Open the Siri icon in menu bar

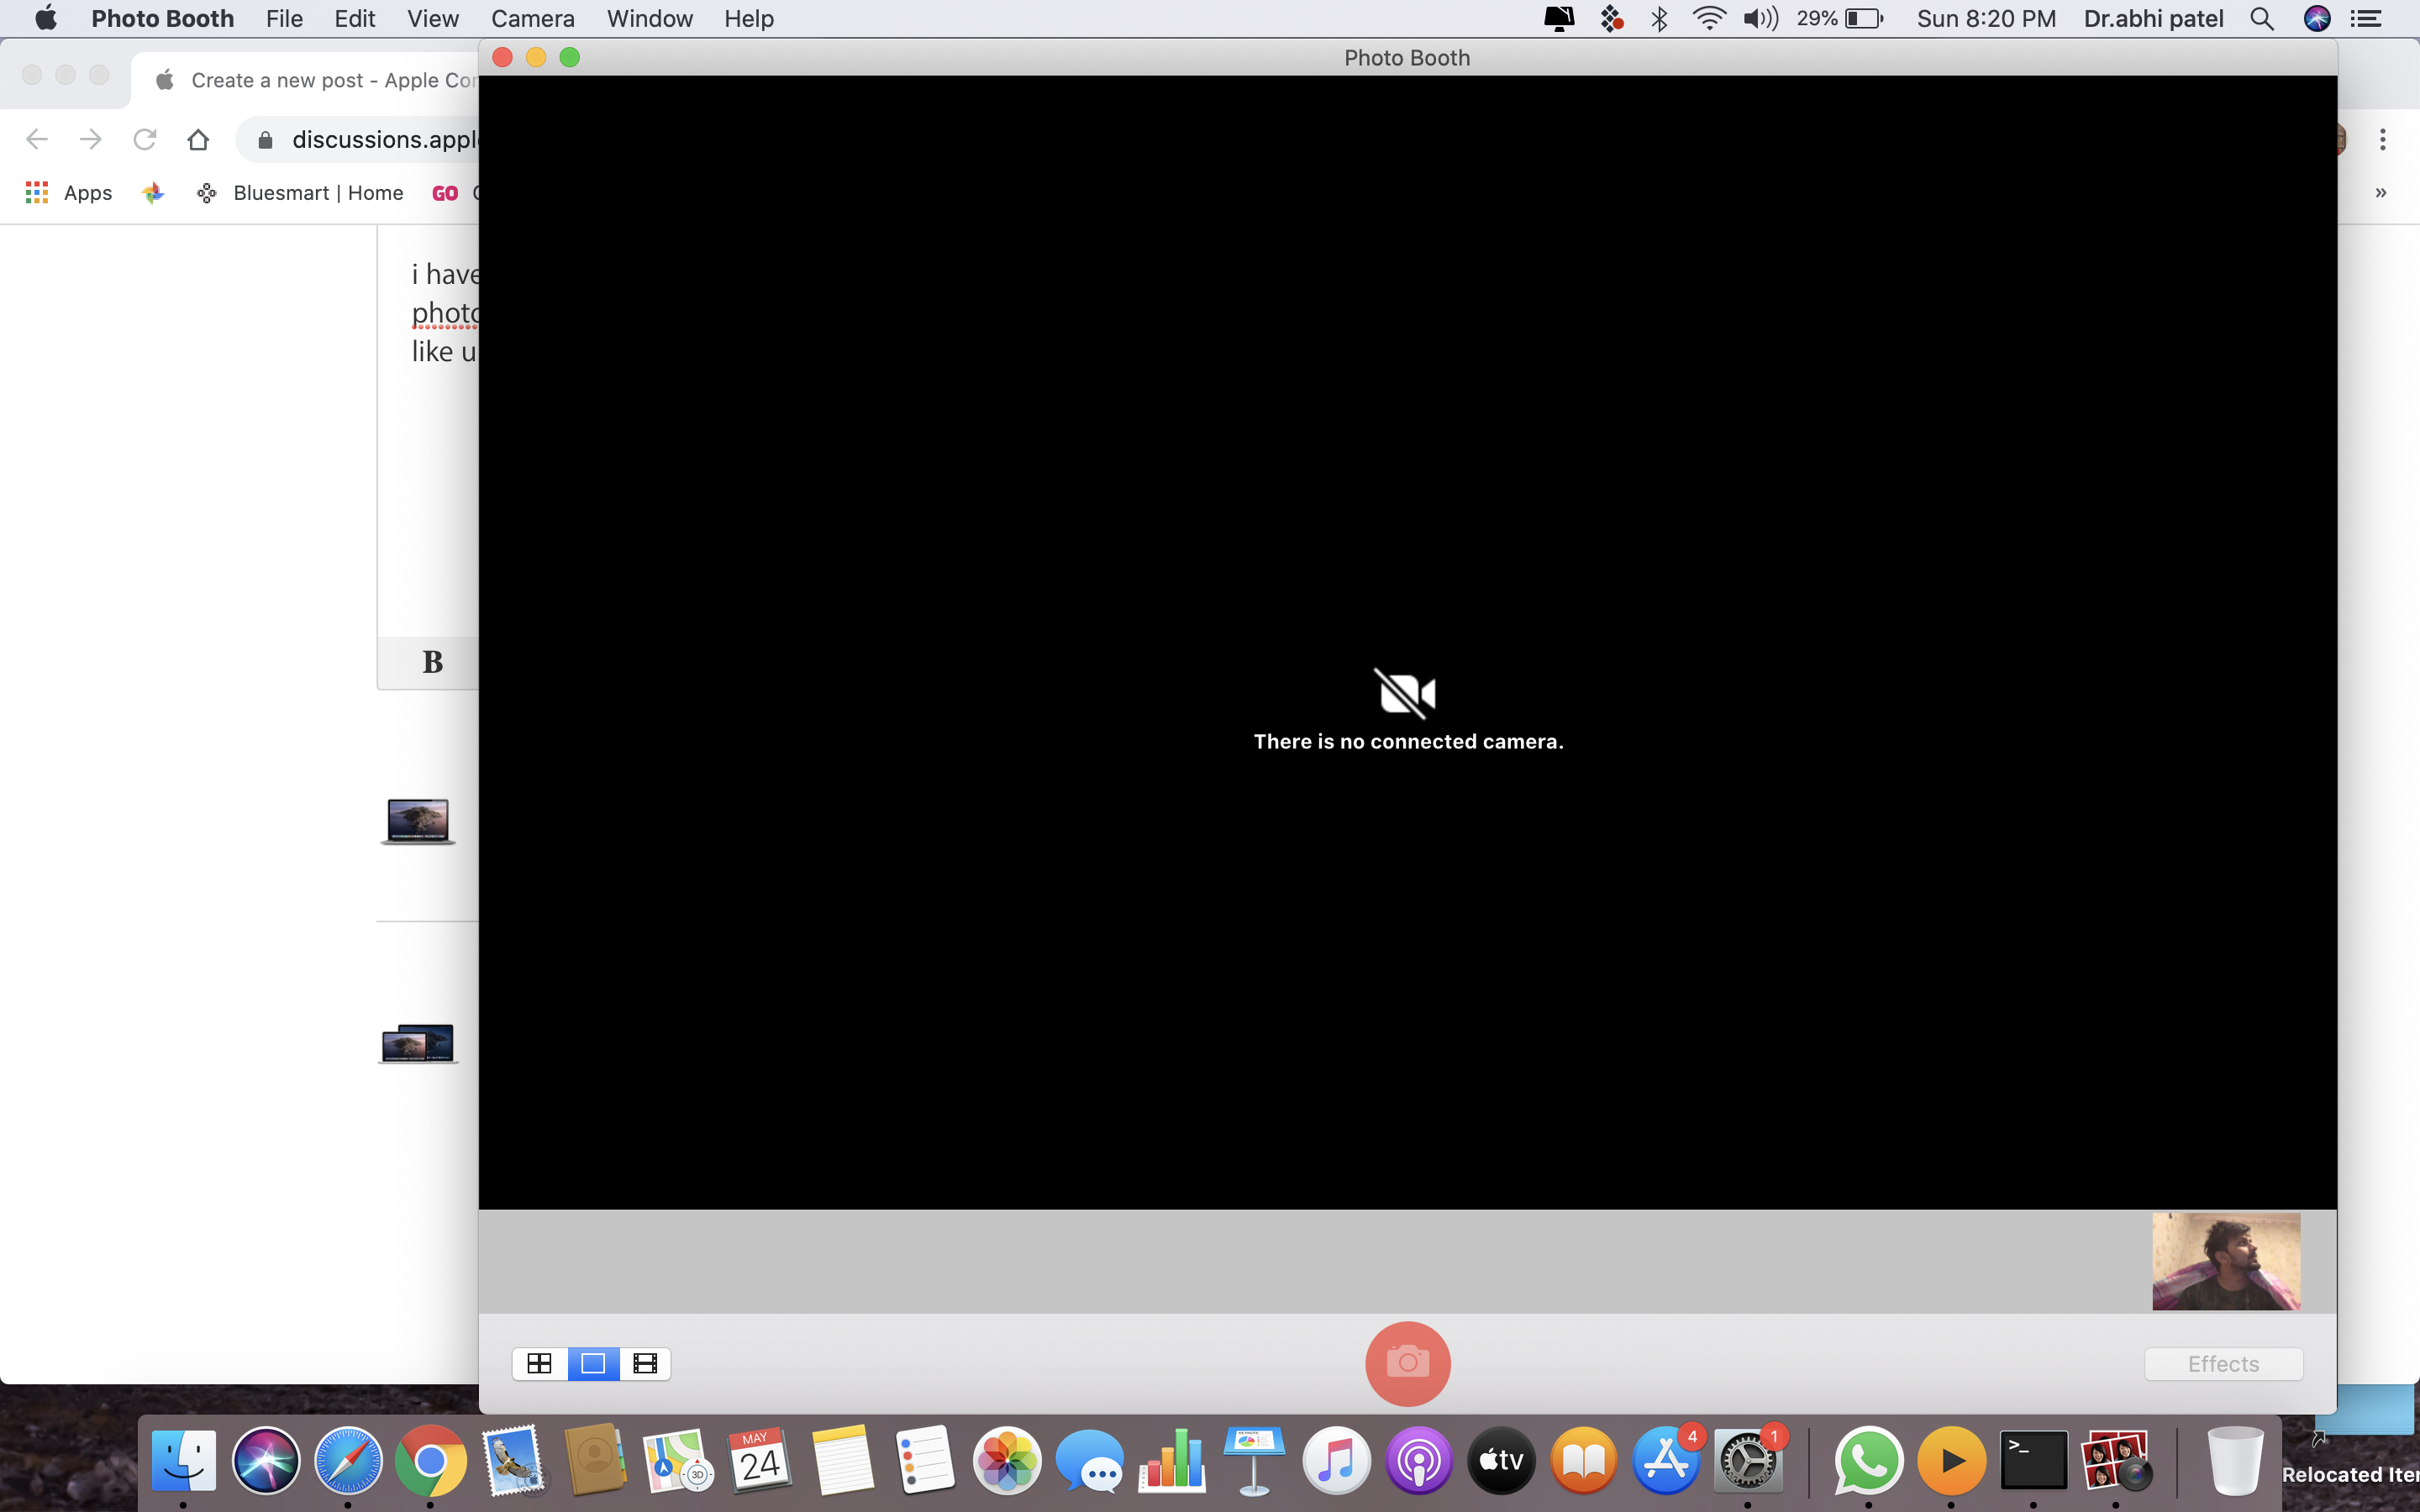point(2317,19)
